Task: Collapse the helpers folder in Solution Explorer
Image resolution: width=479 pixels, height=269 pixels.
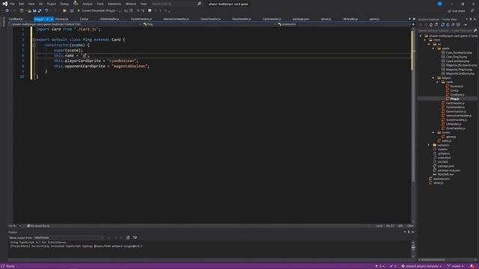Action: (433, 78)
